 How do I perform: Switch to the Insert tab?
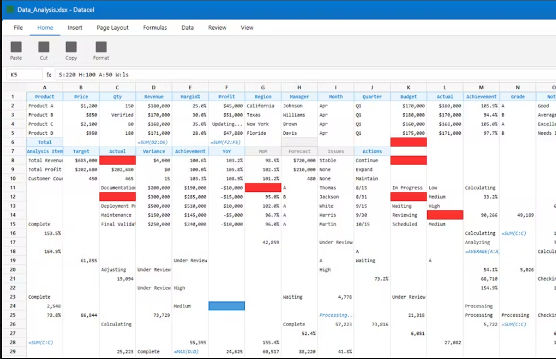point(75,28)
